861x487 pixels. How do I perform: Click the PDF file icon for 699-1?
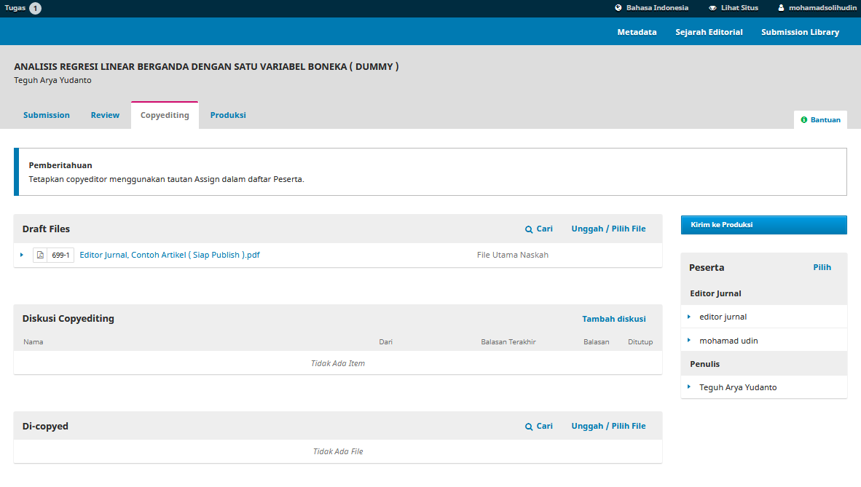[40, 256]
